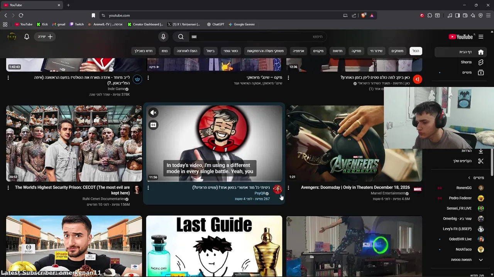Viewport: 494px width, 277px height.
Task: Click the YouTube logo in the header
Action: pos(461,37)
